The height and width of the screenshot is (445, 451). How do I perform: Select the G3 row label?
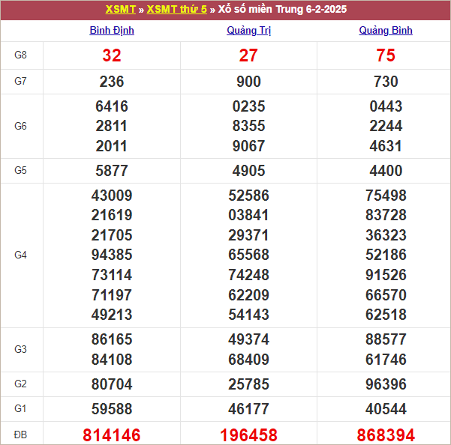20,349
